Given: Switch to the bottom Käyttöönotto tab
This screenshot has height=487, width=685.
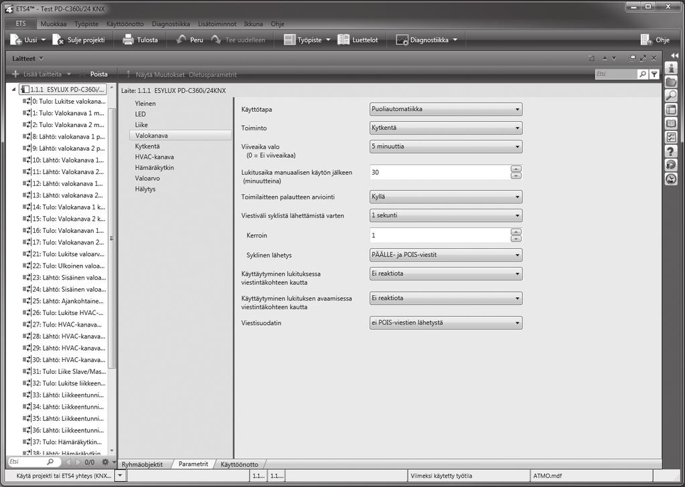Looking at the screenshot, I should (239, 464).
